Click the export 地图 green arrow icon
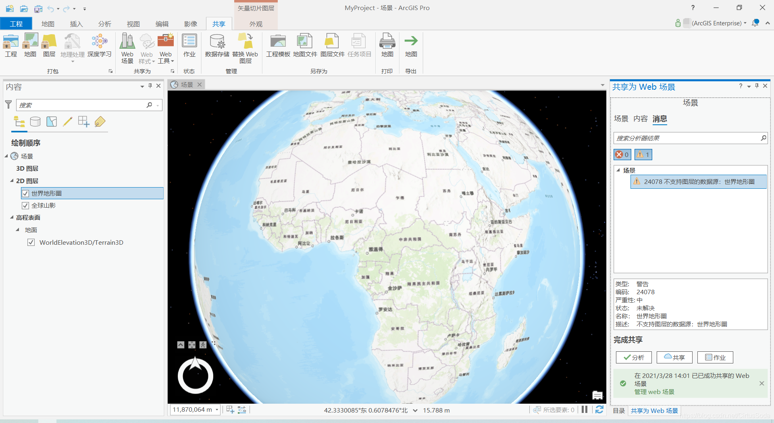Viewport: 774px width, 423px height. pyautogui.click(x=411, y=45)
